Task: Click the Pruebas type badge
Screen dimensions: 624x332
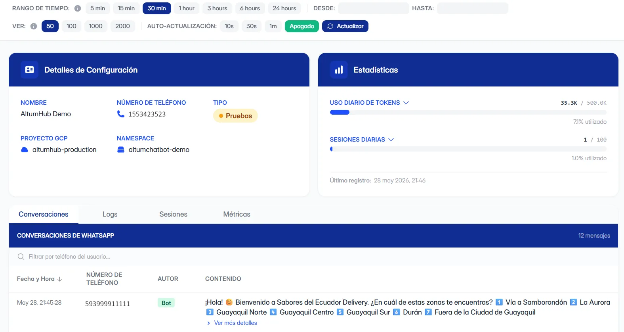Action: point(235,116)
